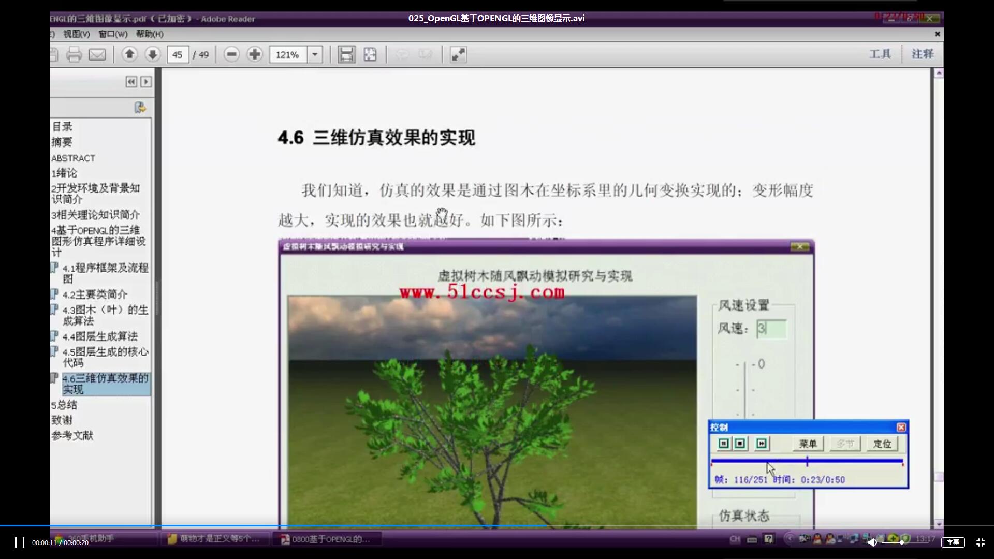Image resolution: width=994 pixels, height=559 pixels.
Task: Click the save/scrolling mode icon next to zoom dropdown
Action: click(x=346, y=54)
